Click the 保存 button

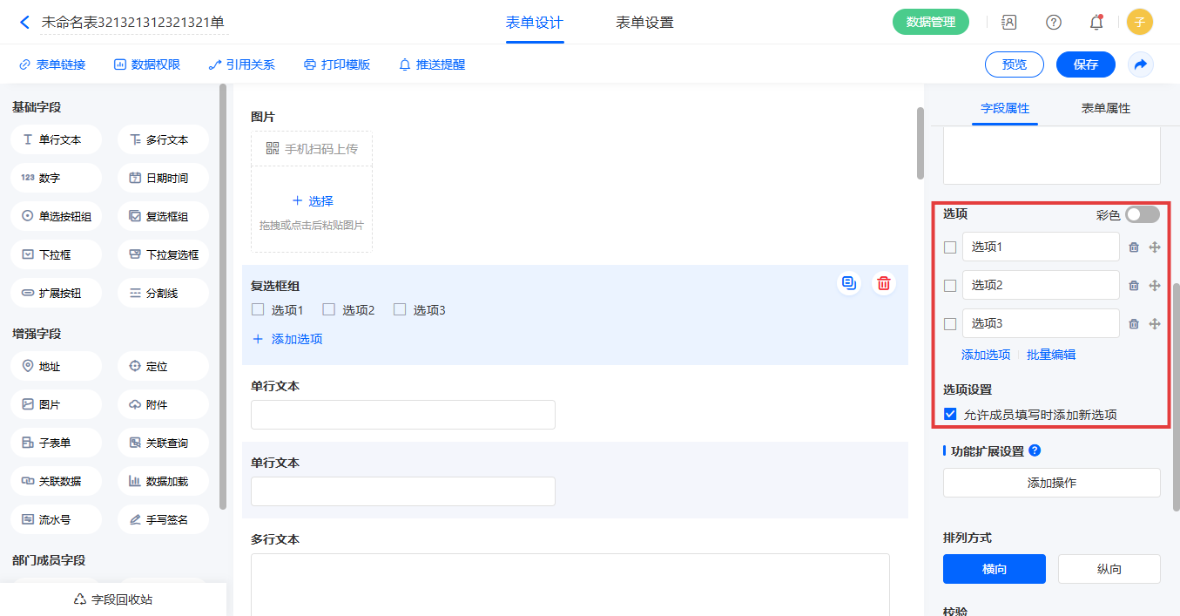(x=1085, y=64)
